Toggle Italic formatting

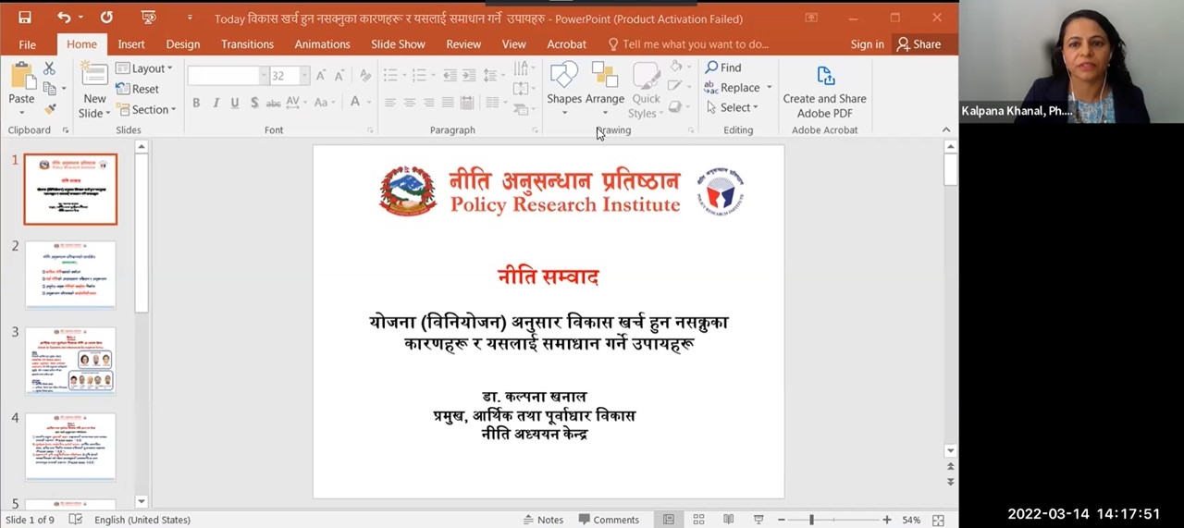coord(216,103)
